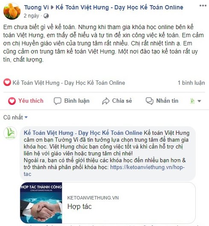Click commenter name Kế Toán Việt Hưng in reply
209x226 pixels.
(83, 133)
